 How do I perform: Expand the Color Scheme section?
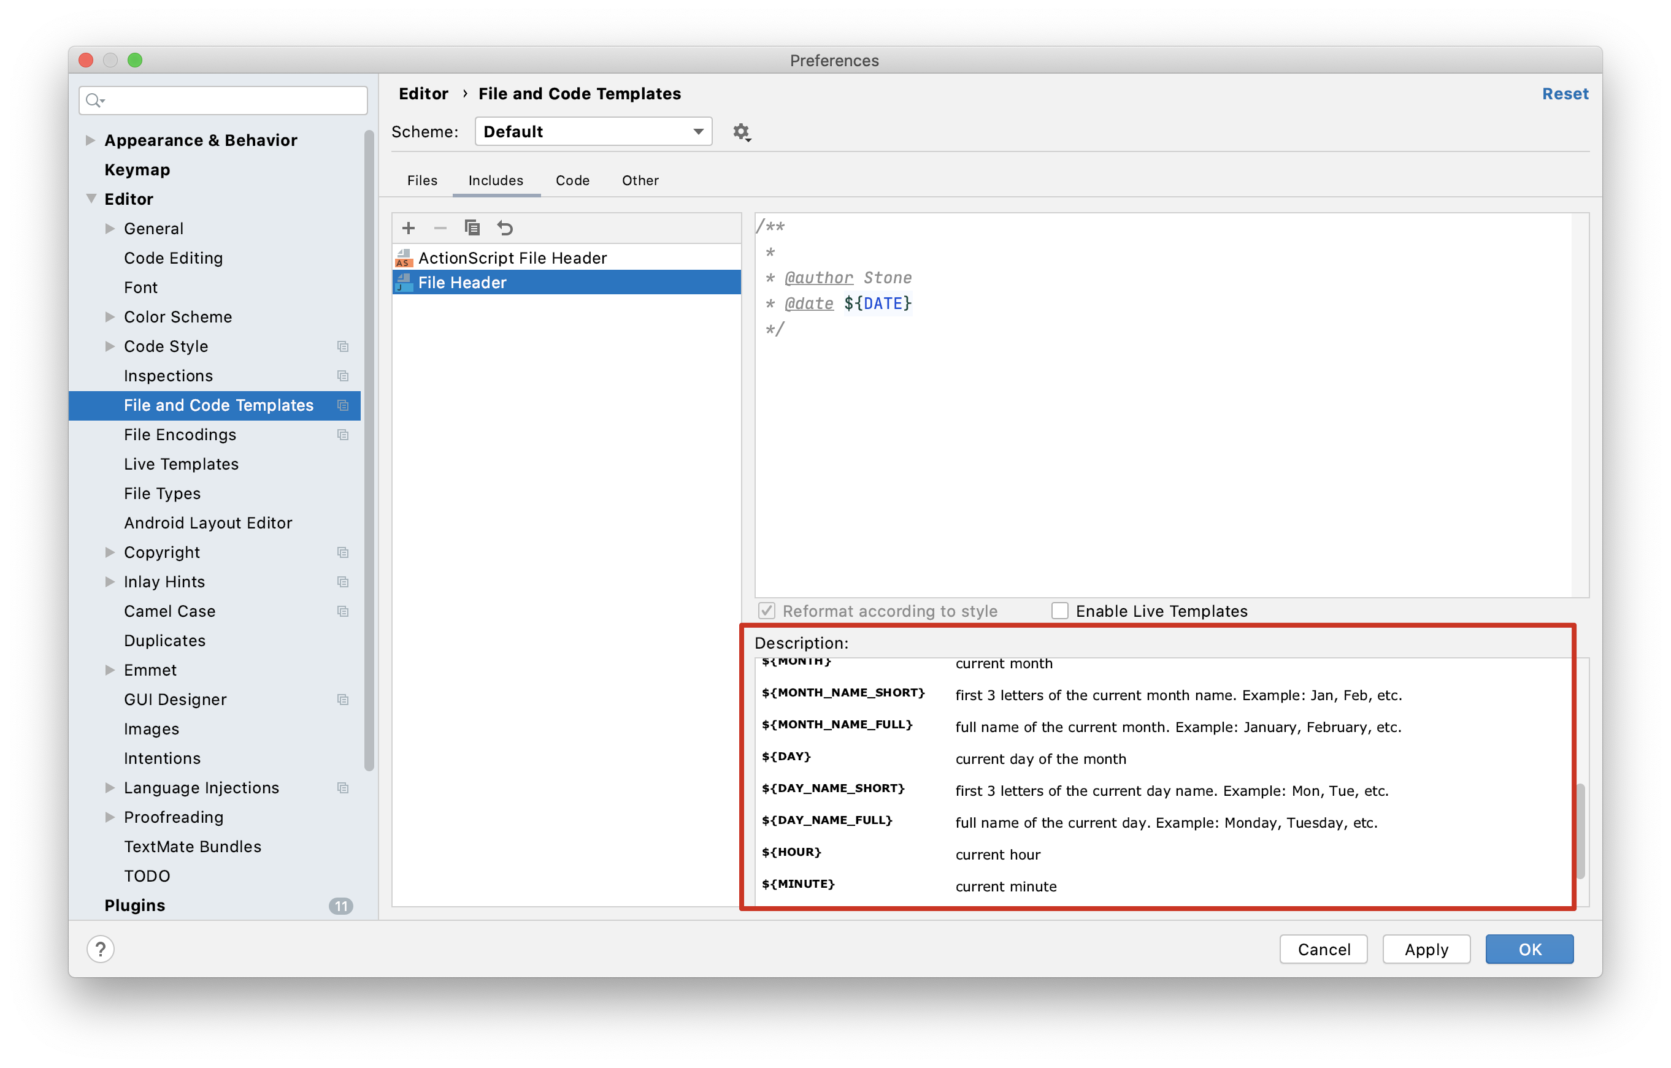tap(110, 316)
